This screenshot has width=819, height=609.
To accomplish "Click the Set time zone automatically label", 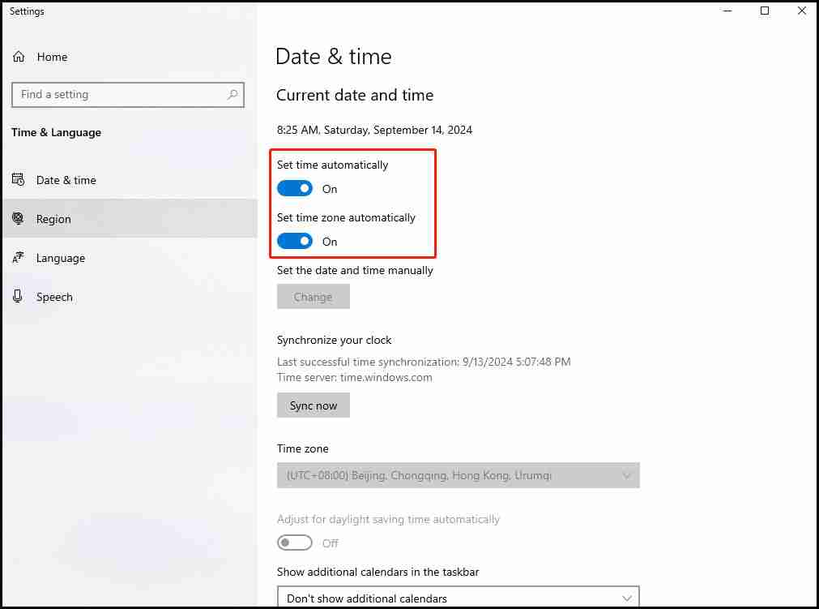I will [346, 217].
